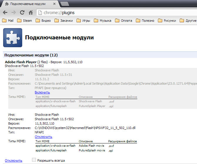Click the NPAPI type value
Viewport: 197px width, 164px height.
39,132
